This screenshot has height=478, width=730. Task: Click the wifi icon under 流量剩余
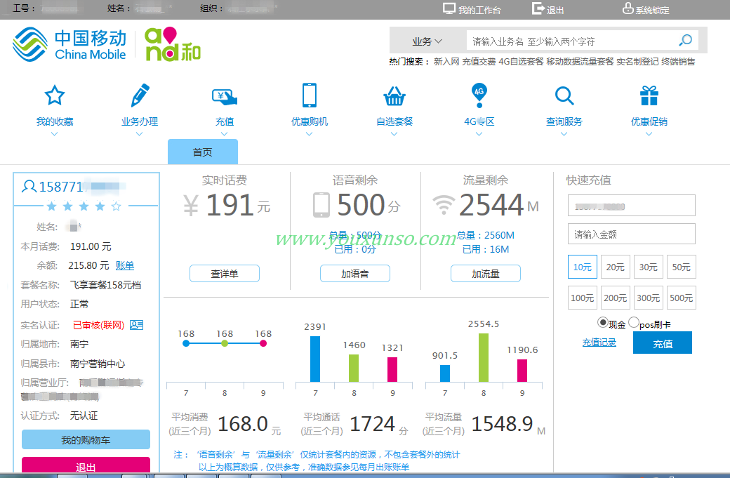pyautogui.click(x=444, y=205)
